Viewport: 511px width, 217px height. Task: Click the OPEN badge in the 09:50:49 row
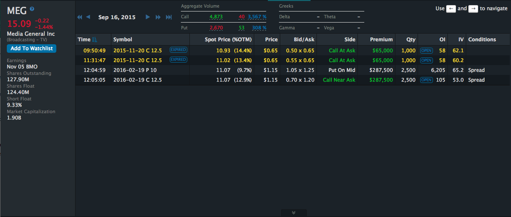click(x=426, y=50)
